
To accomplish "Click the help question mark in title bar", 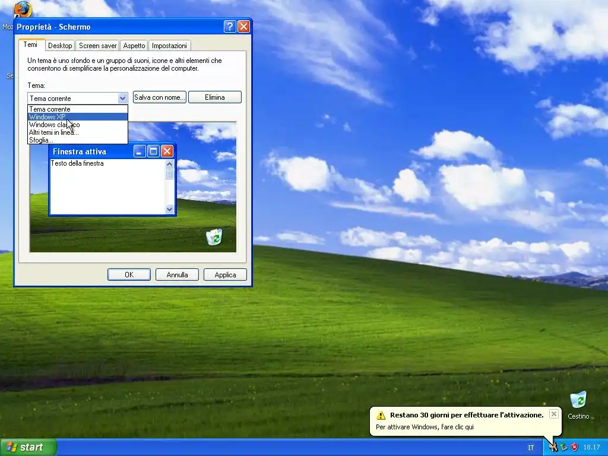I will pos(230,26).
